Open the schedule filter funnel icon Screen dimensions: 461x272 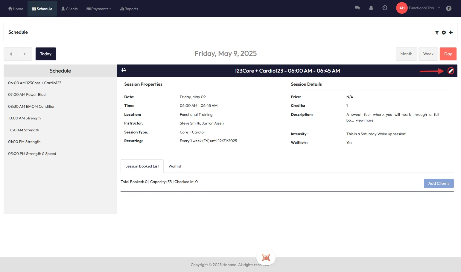tap(437, 33)
